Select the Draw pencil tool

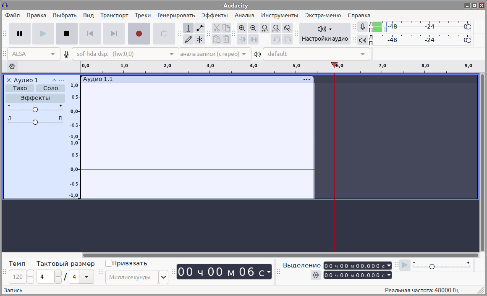tap(188, 39)
